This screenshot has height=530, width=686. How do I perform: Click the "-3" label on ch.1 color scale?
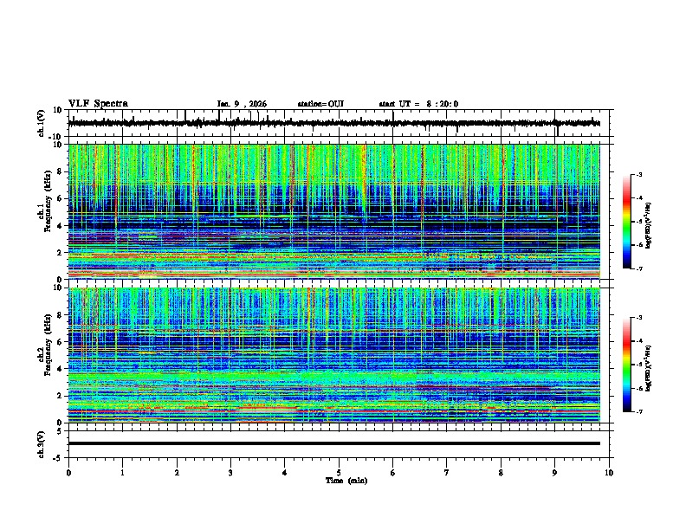[639, 174]
